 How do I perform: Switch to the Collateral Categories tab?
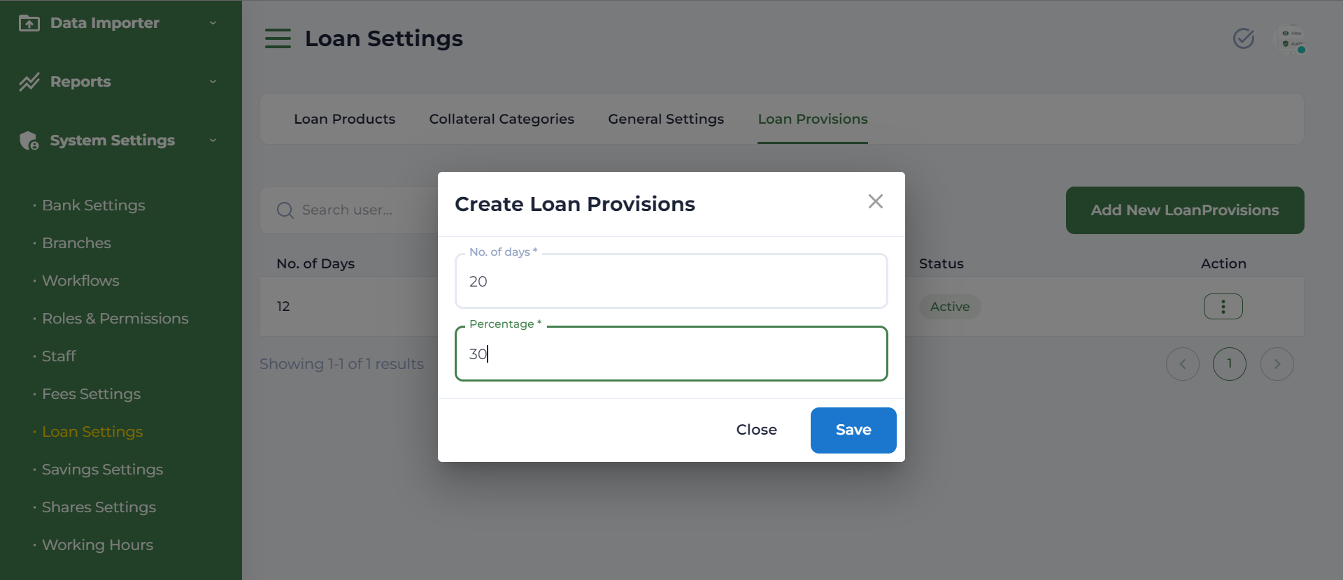coord(502,119)
